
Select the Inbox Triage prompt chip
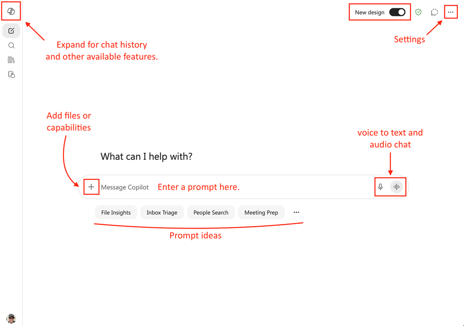[x=162, y=213]
